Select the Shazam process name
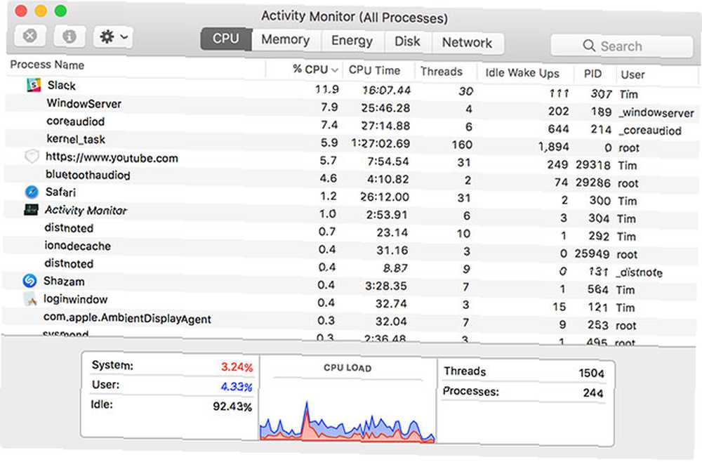Viewport: 702px width, 462px height. [64, 281]
